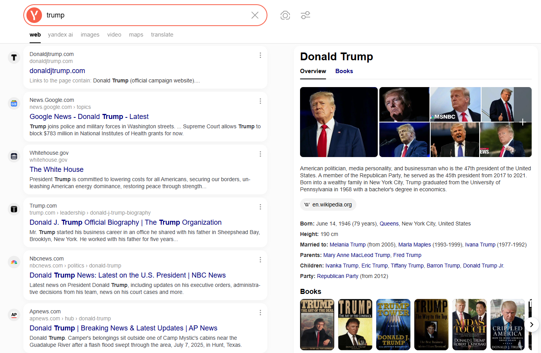Viewport: 541px width, 353px height.
Task: Open the three-dot menu for Trump.com result
Action: coord(260,207)
